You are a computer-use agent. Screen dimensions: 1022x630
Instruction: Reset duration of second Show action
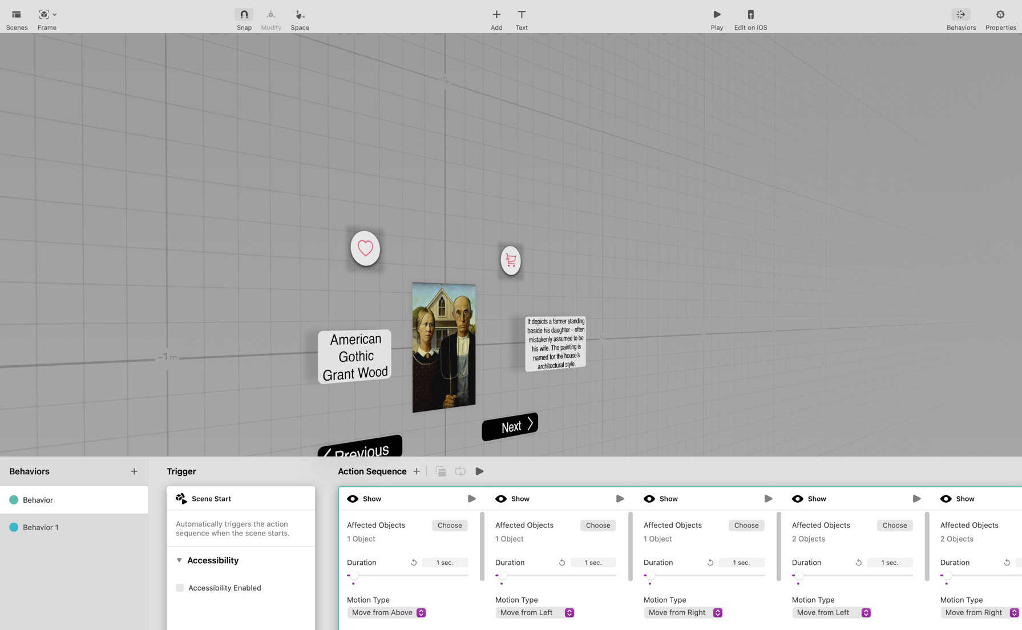tap(562, 563)
